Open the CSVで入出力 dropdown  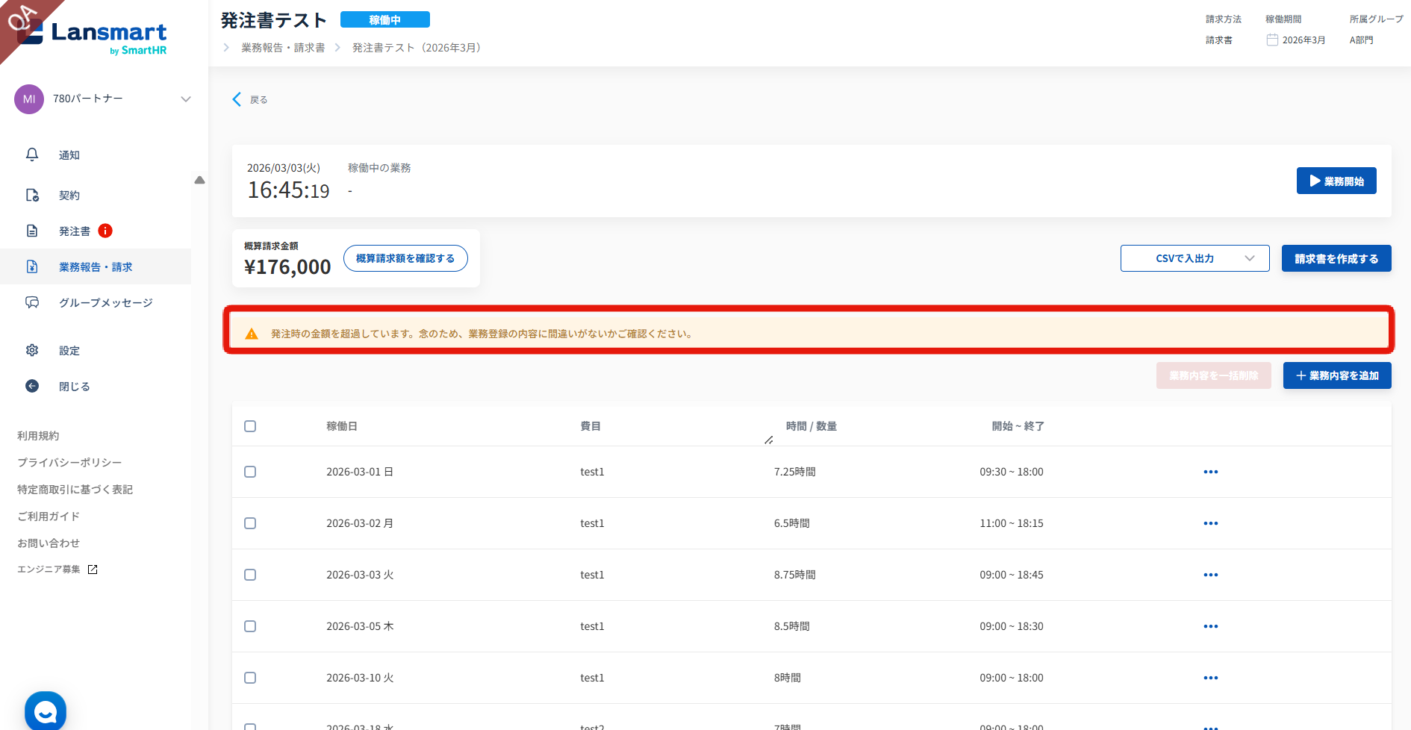1194,258
